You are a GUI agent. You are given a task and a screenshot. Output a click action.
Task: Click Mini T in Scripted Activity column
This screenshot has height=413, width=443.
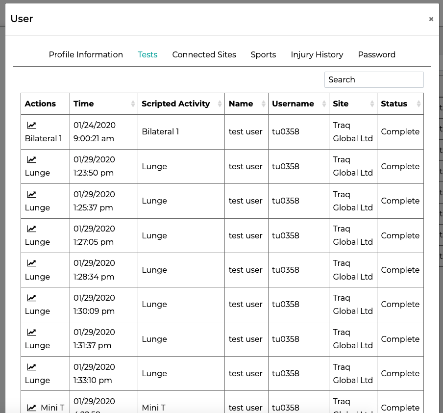[x=153, y=408]
